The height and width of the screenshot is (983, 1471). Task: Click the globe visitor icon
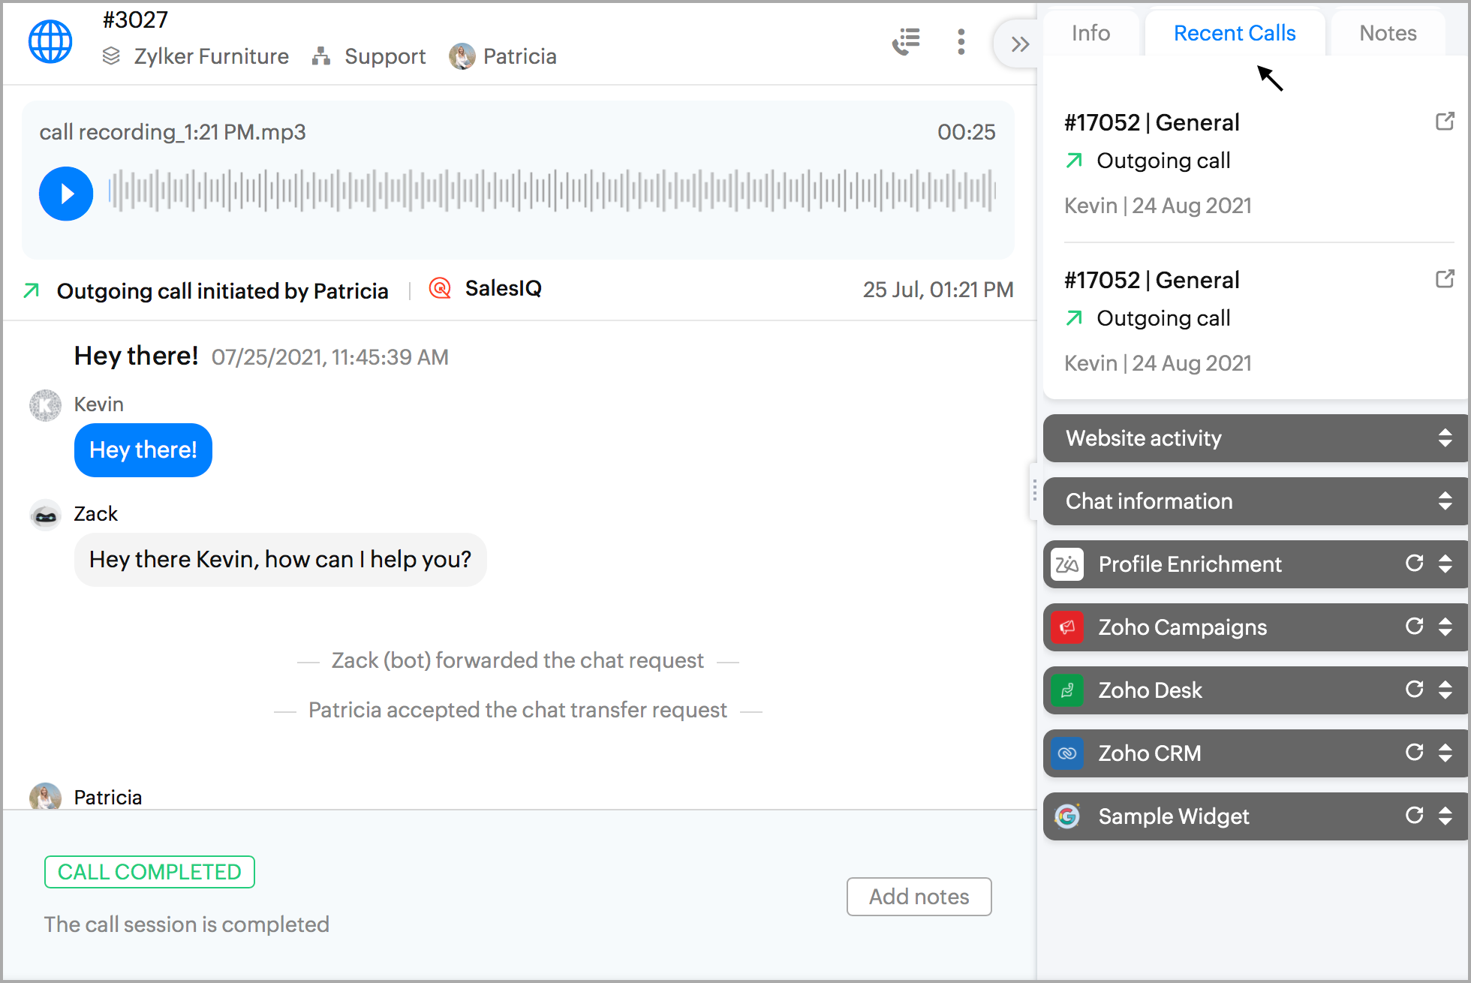tap(50, 42)
